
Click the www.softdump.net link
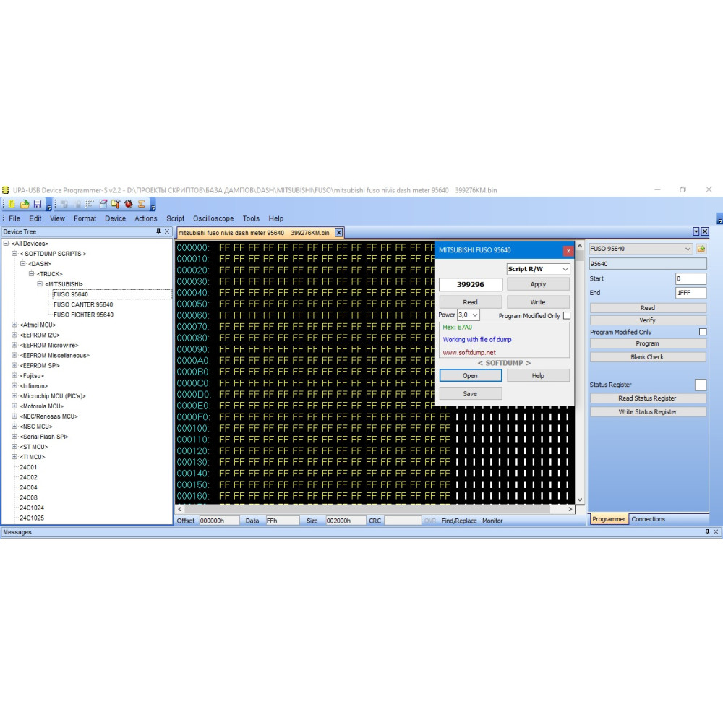[469, 352]
